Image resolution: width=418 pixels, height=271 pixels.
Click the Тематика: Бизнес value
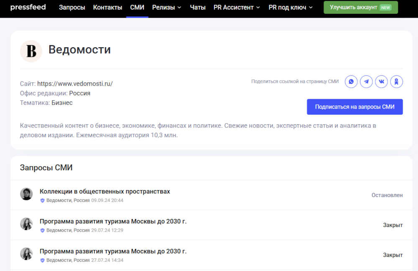click(x=62, y=103)
